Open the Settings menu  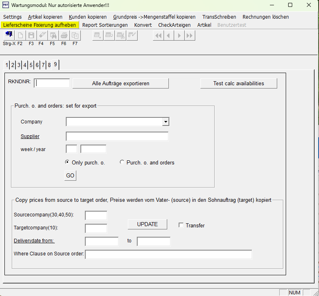coord(12,17)
